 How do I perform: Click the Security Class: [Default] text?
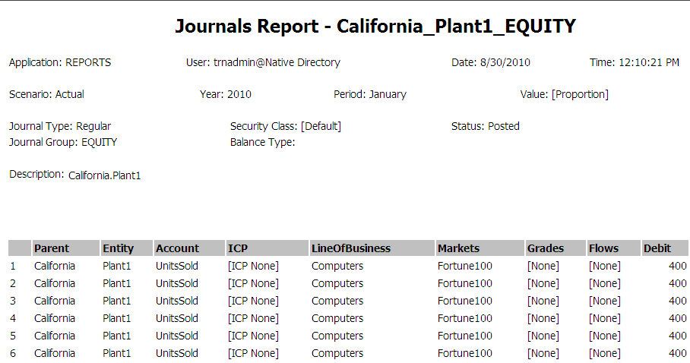(x=286, y=126)
